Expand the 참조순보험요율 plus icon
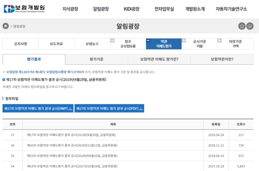The image size is (259, 171). pos(113,41)
